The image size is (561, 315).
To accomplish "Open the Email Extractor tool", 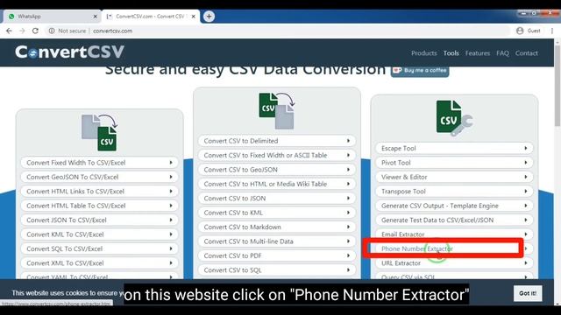I will tap(454, 234).
